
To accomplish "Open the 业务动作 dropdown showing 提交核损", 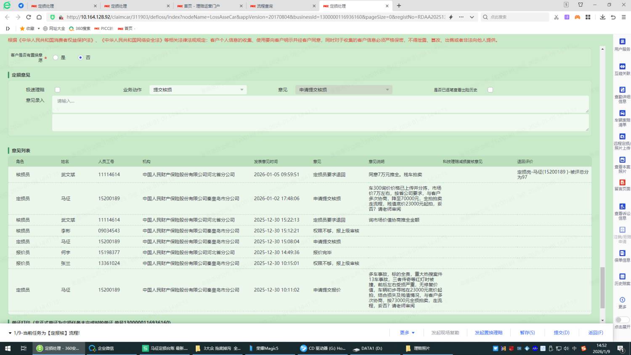I will (198, 90).
